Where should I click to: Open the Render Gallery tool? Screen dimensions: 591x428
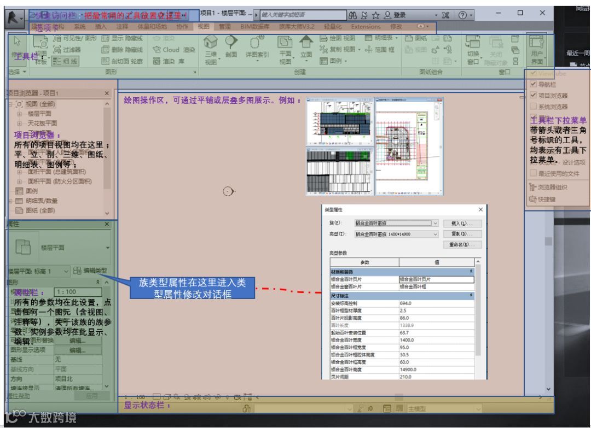pyautogui.click(x=169, y=61)
